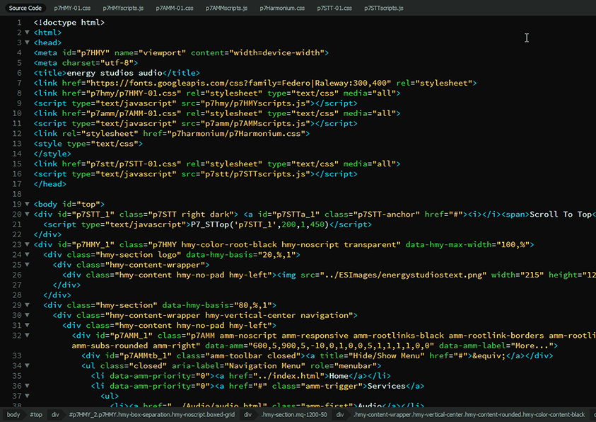Open the p7STTscripts.js file tab
This screenshot has width=596, height=422.
coord(384,8)
